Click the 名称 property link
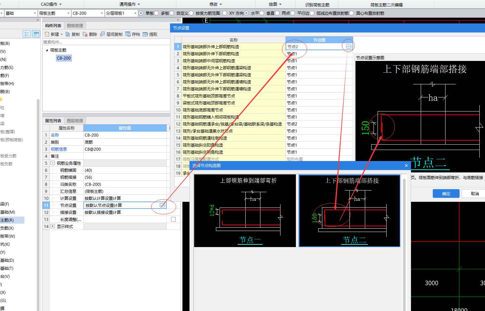Image resolution: width=485 pixels, height=311 pixels. (x=55, y=135)
